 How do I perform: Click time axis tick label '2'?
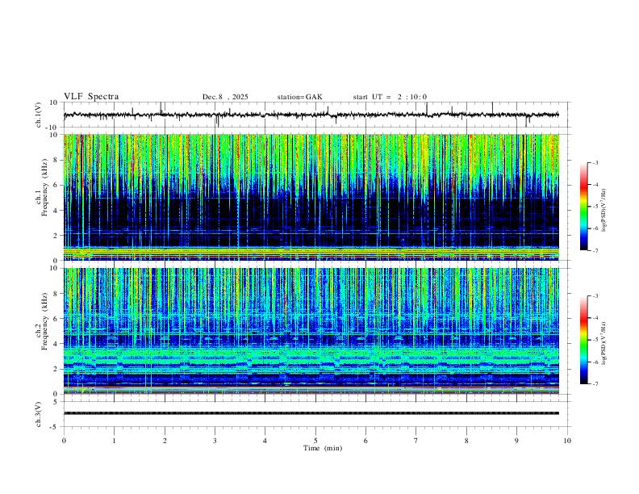point(165,441)
